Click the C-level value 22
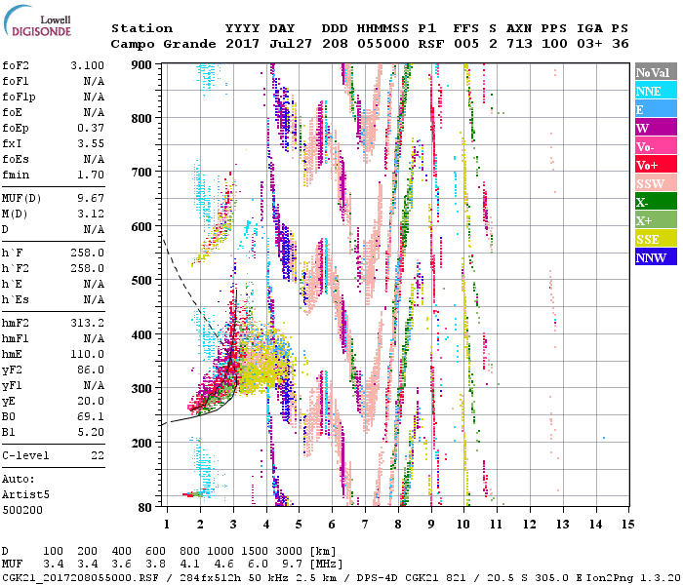Viewport: 683px width, 585px height. [97, 455]
